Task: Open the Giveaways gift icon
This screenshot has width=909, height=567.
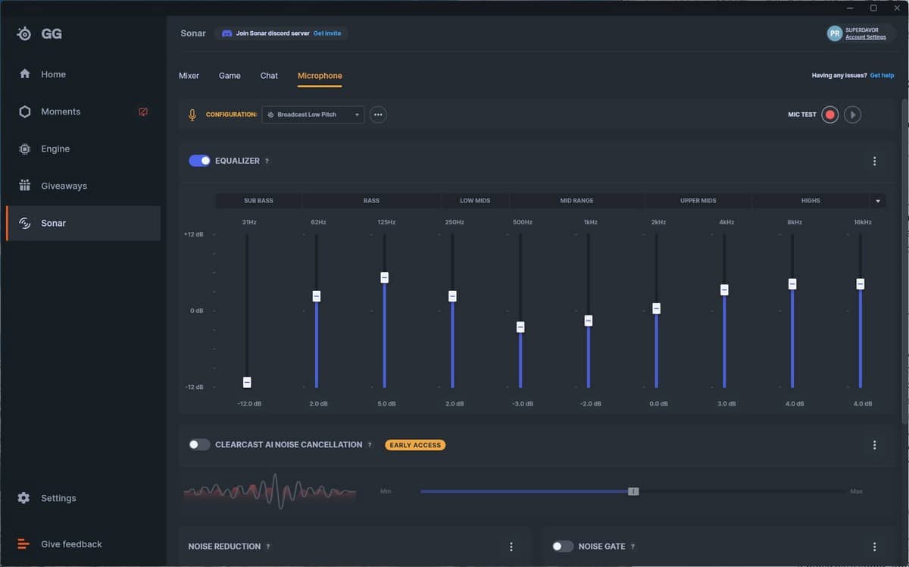Action: [x=25, y=186]
